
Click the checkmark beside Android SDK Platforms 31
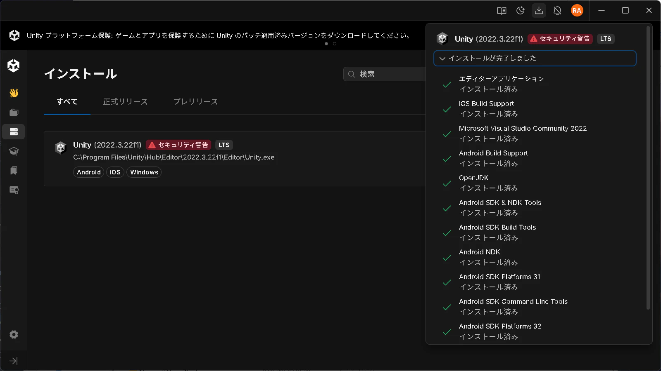click(x=447, y=283)
